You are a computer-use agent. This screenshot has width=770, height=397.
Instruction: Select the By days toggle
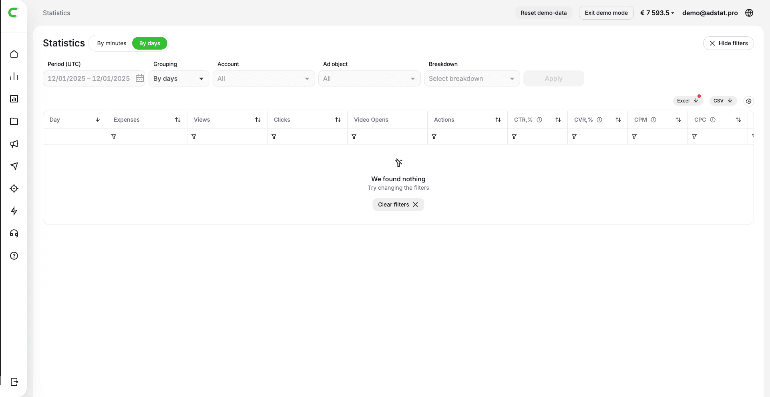point(149,43)
